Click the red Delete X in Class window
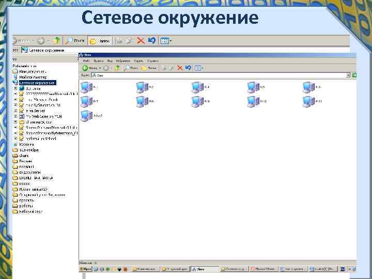Screen dimensions: 372x279 click(x=180, y=68)
